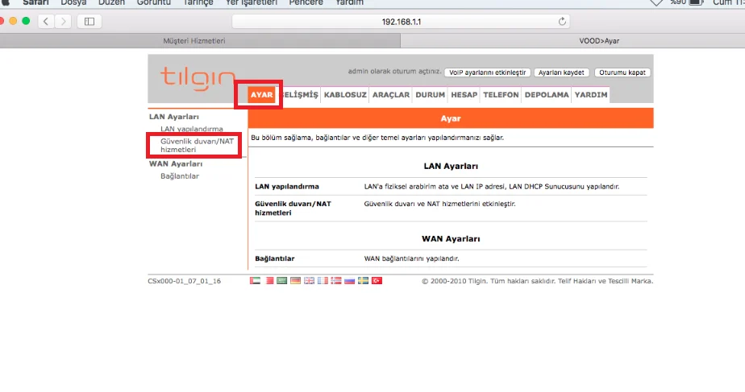Open the Müşteri Hizmetleri browser tab
Image resolution: width=745 pixels, height=392 pixels.
(194, 40)
